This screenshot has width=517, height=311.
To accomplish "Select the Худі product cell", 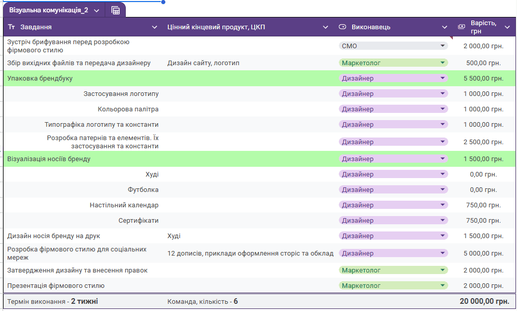I will coord(250,236).
